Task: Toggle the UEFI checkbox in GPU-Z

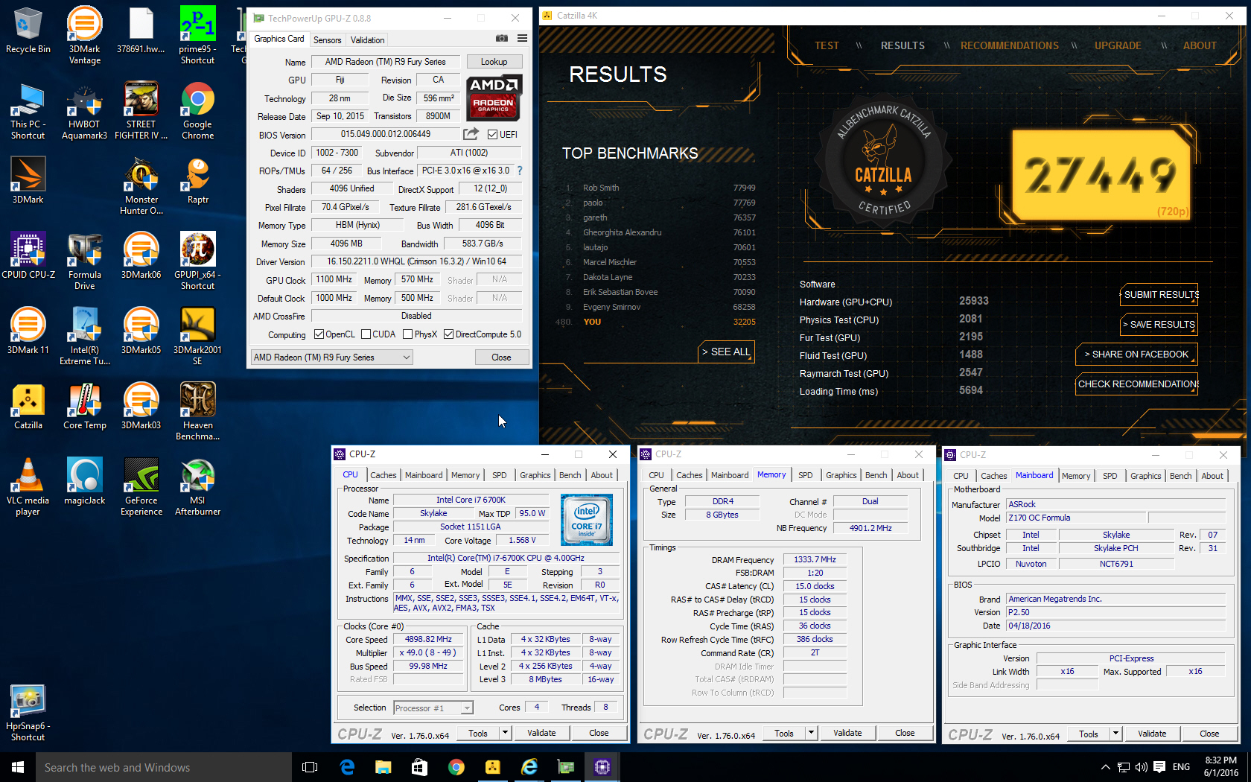Action: (x=492, y=134)
